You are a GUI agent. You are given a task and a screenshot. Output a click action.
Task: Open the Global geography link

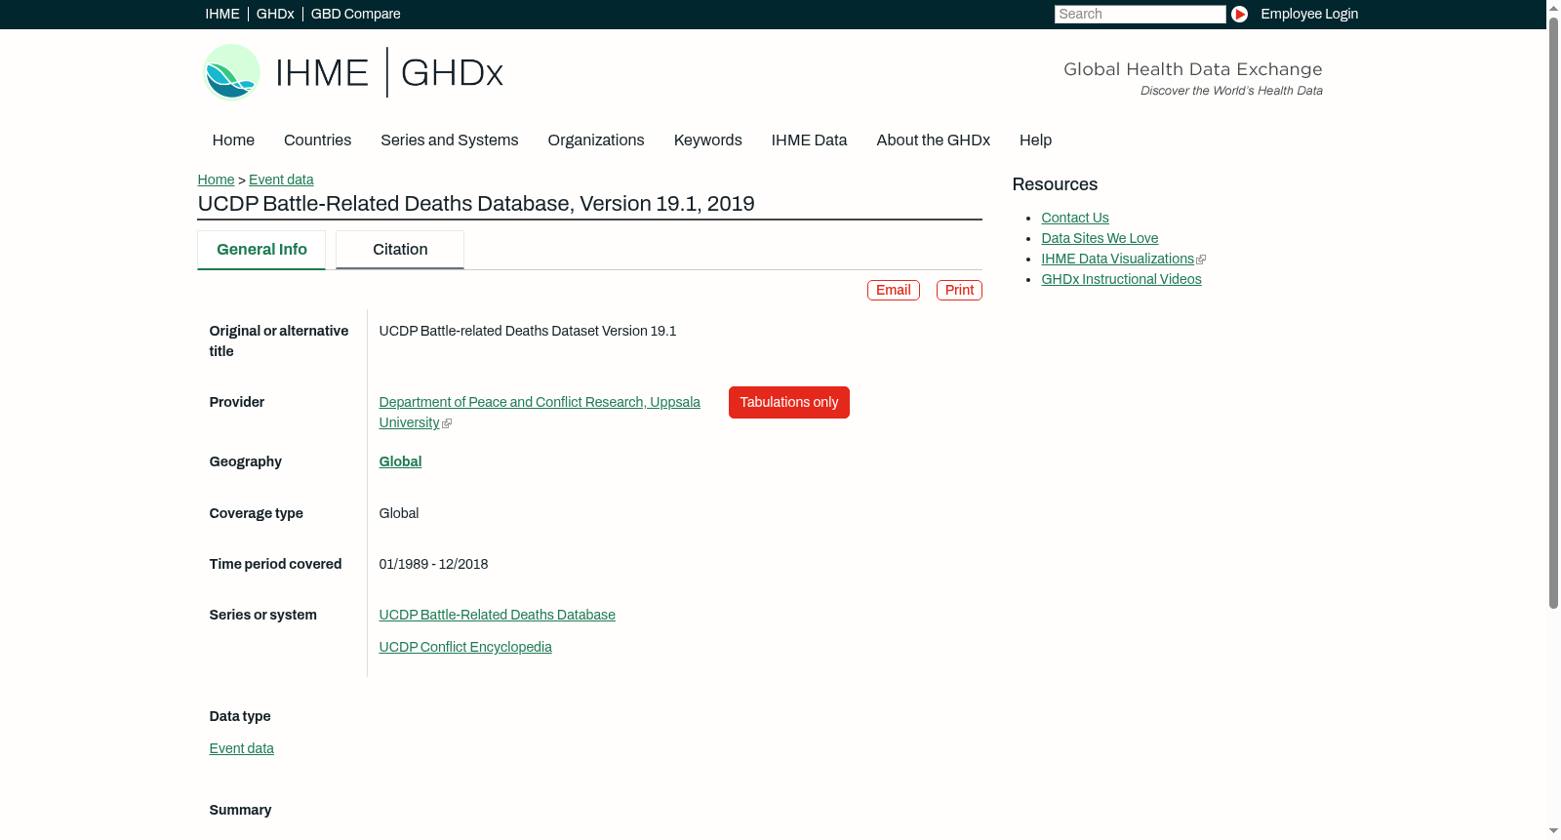(x=400, y=461)
